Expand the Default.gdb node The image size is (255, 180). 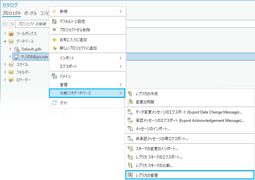(x=10, y=49)
